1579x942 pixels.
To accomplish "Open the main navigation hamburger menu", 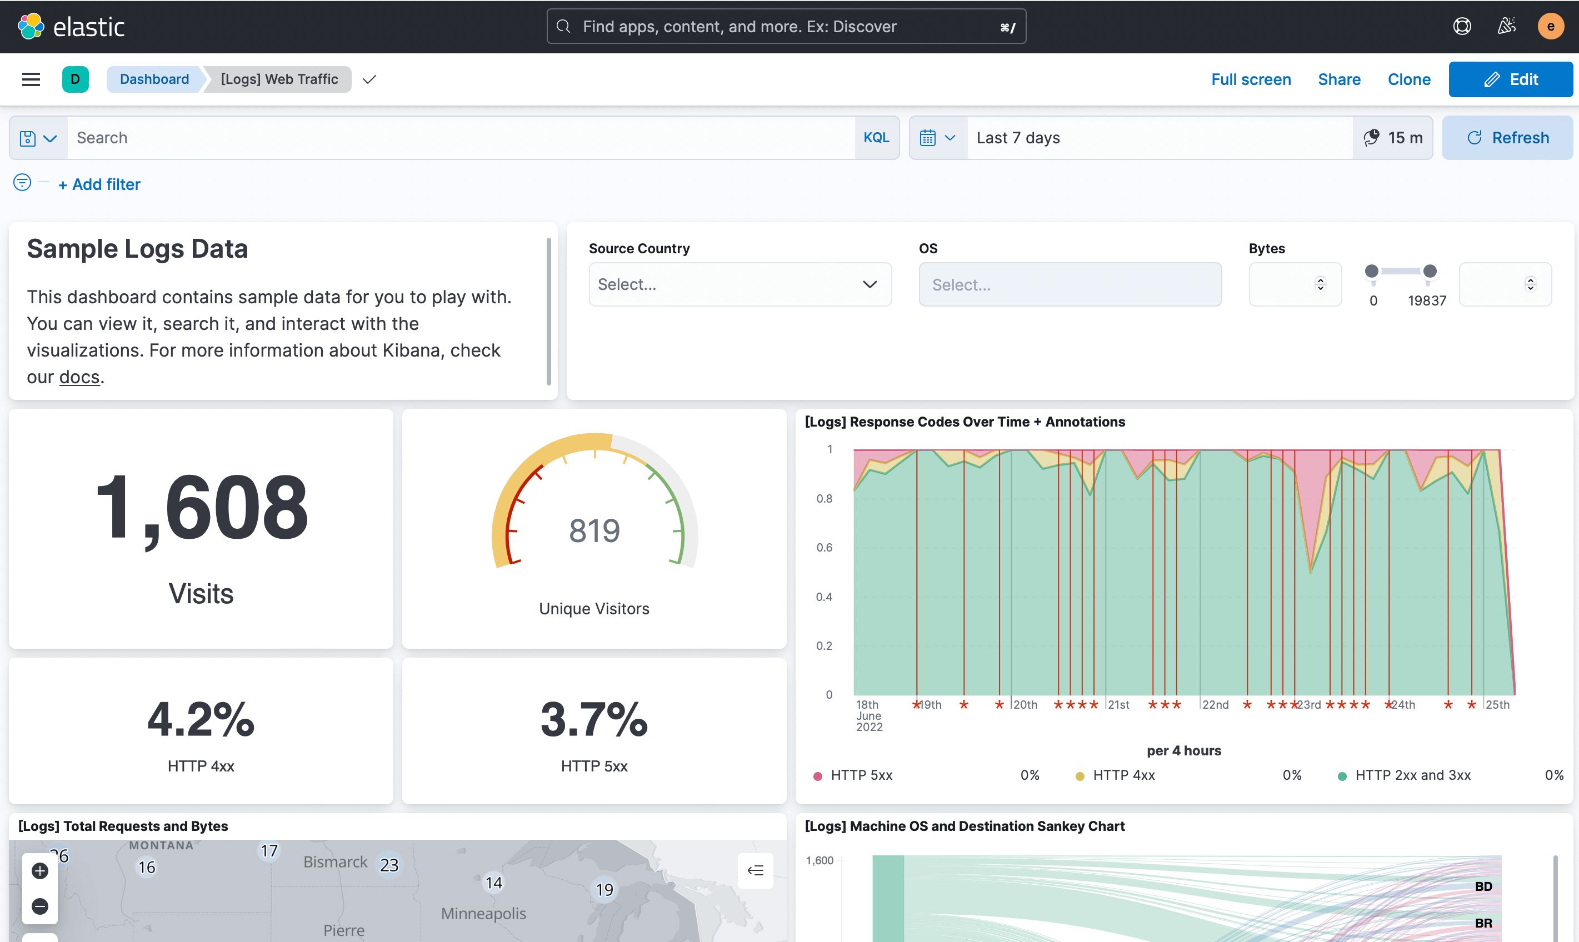I will pos(31,79).
